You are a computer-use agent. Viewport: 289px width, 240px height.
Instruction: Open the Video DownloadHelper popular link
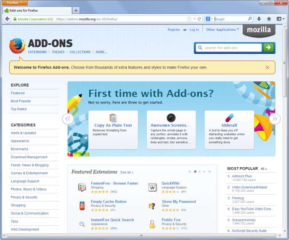249,187
